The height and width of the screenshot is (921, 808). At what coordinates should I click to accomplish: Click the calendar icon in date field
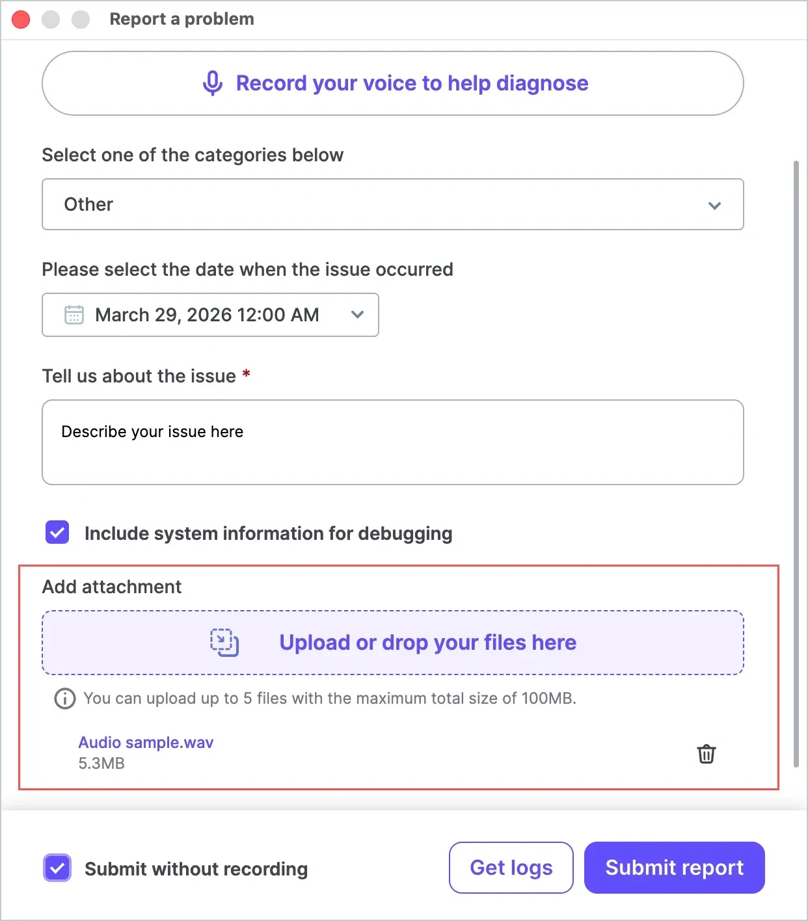(x=74, y=315)
